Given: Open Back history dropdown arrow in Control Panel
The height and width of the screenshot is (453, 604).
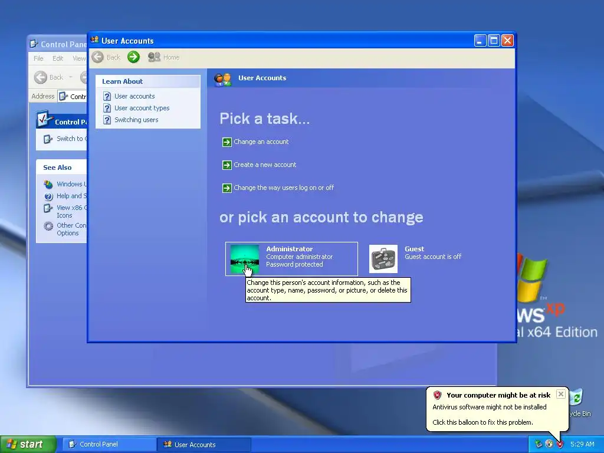Looking at the screenshot, I should pos(71,77).
